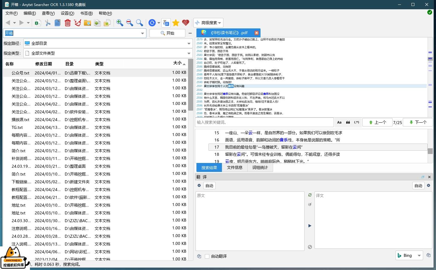Switch to the 文件信息 tab
The width and height of the screenshot is (436, 270).
[234, 167]
